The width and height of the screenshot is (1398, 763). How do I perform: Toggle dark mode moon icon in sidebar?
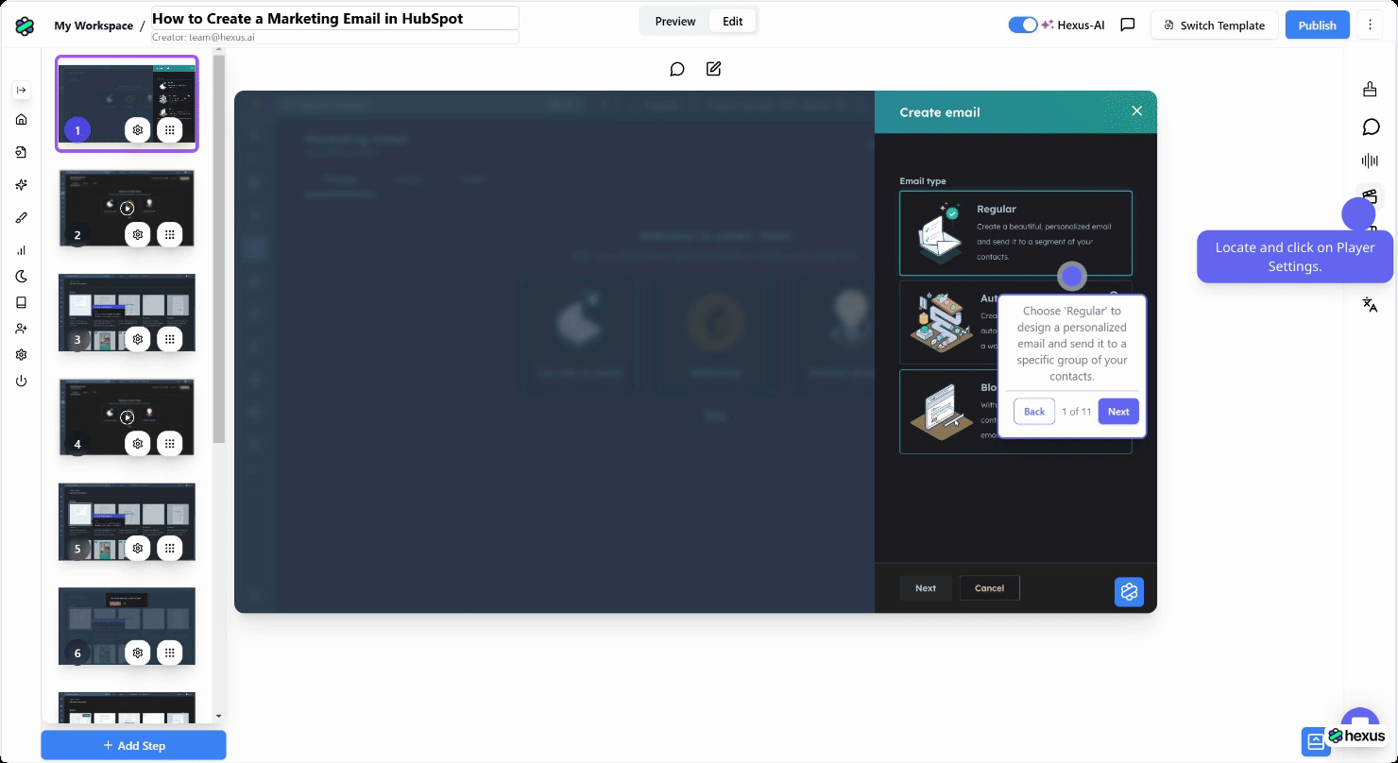click(x=22, y=277)
